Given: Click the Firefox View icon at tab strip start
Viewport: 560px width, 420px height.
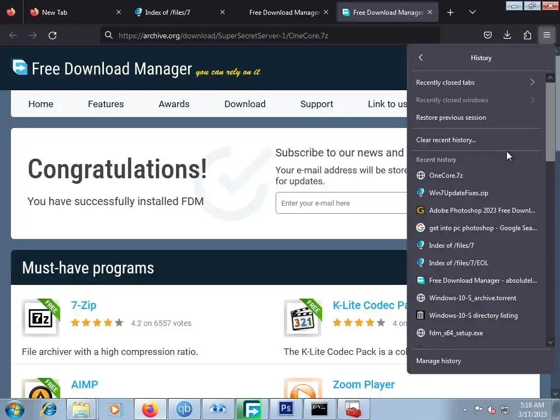Looking at the screenshot, I should pyautogui.click(x=11, y=12).
